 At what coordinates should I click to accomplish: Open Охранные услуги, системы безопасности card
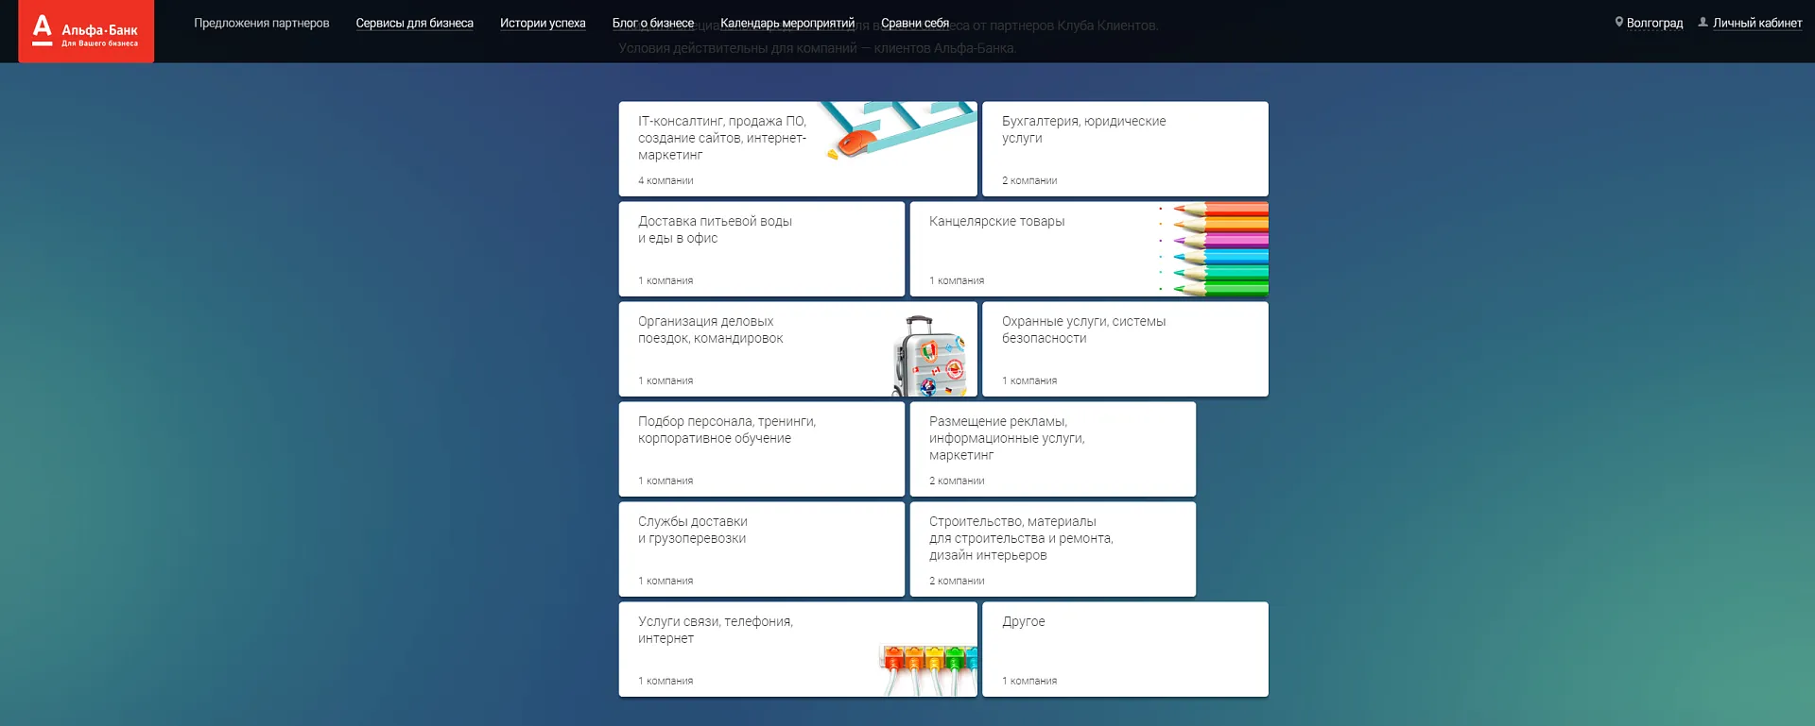(1124, 349)
